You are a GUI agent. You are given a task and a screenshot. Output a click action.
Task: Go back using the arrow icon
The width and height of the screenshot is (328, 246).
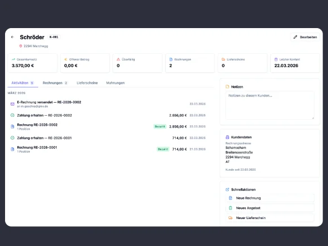click(12, 37)
